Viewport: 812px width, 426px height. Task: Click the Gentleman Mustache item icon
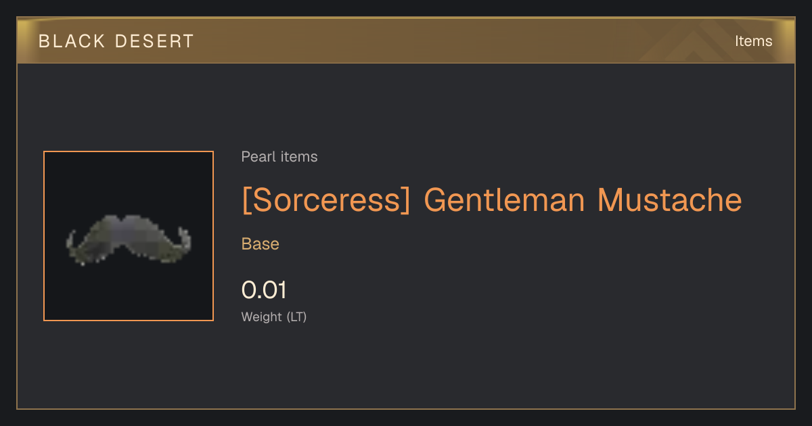coord(129,236)
